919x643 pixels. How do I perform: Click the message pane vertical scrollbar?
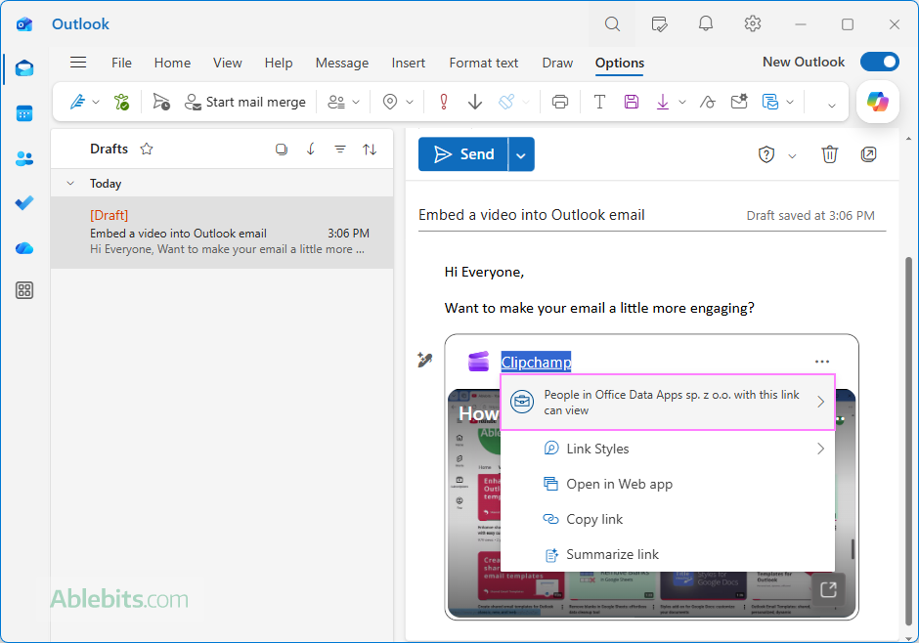[x=908, y=441]
